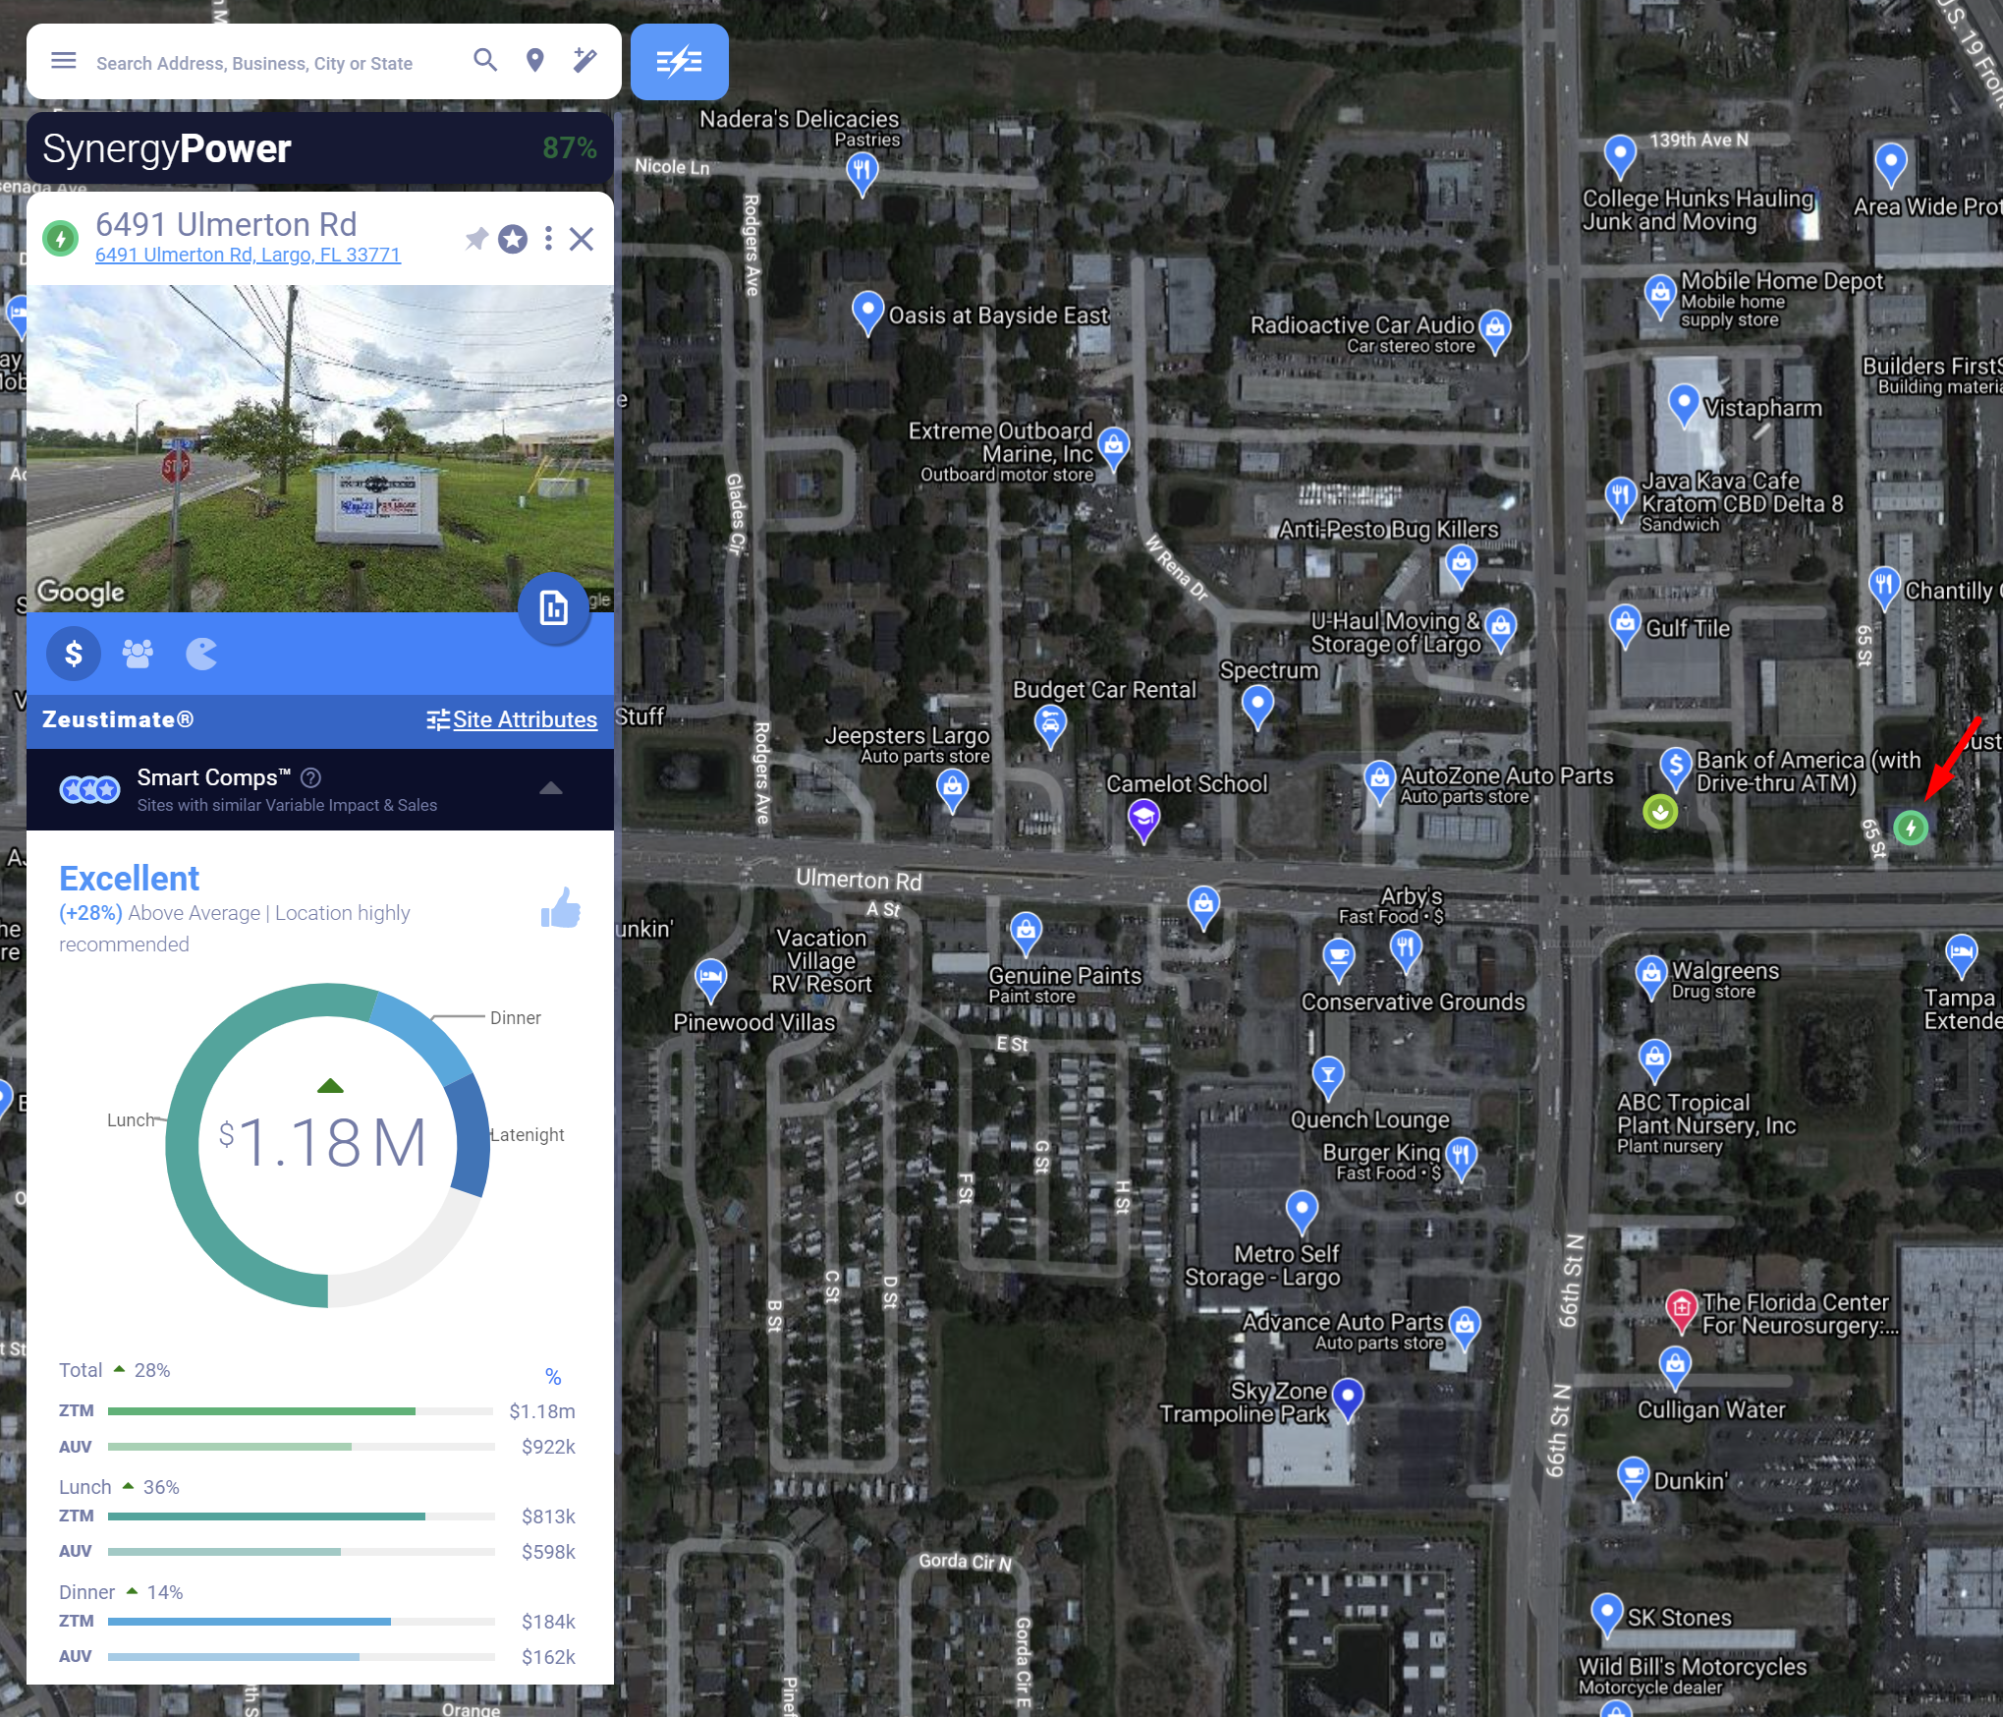Click the Dinner ZTM bar showing $184k
Screen dimensions: 2003x1717
click(301, 1622)
